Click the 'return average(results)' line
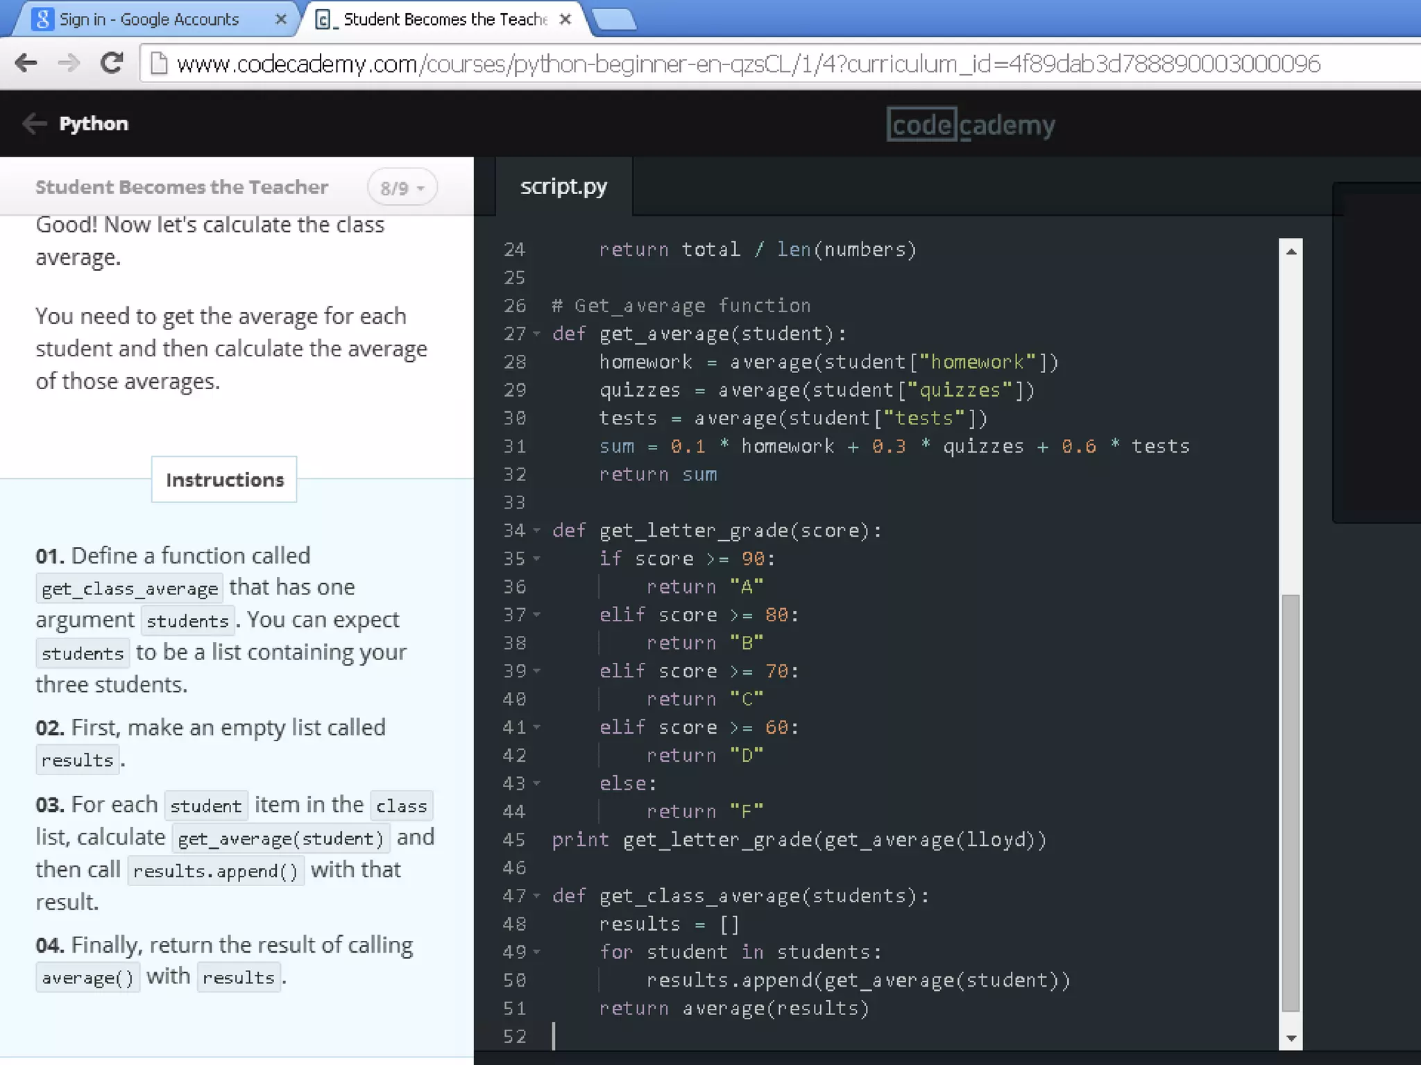The image size is (1421, 1065). click(x=734, y=1009)
